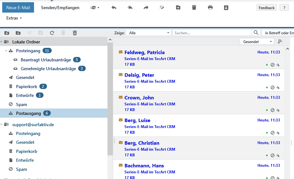The width and height of the screenshot is (294, 179).
Task: Open the Gesendet sort dropdown
Action: tap(257, 42)
